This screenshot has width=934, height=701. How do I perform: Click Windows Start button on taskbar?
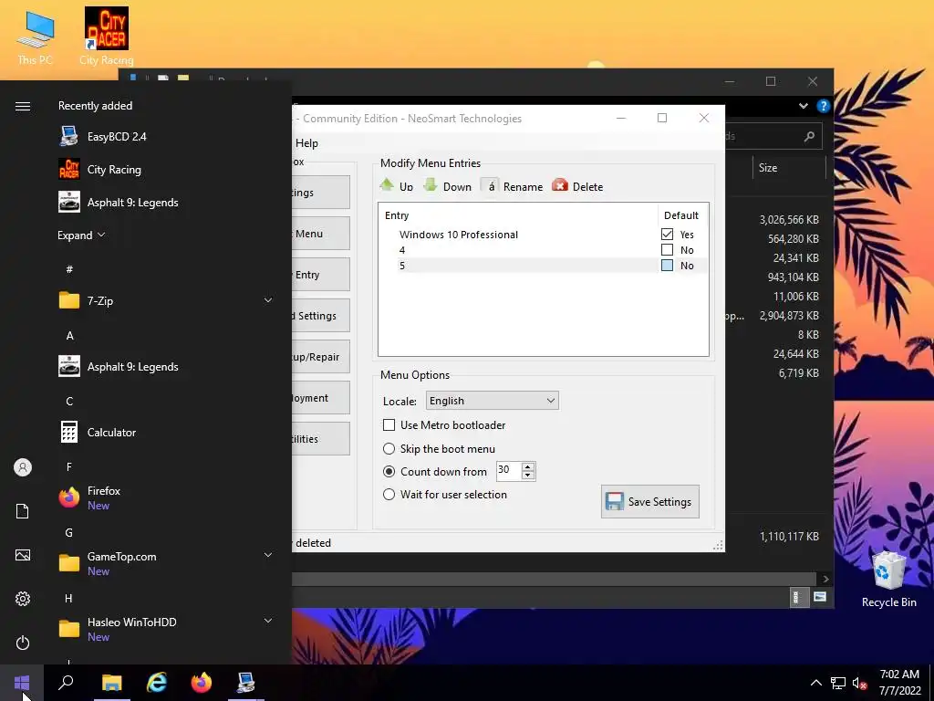(x=22, y=683)
